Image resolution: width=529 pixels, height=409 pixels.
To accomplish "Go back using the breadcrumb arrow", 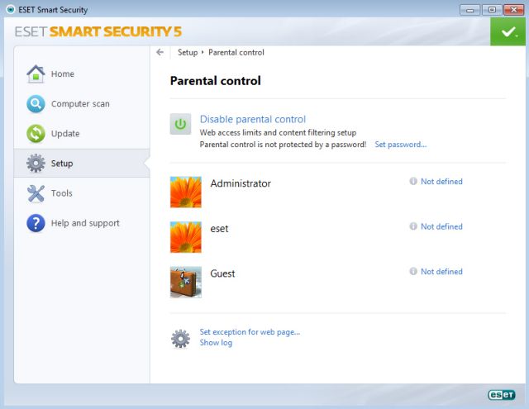I will point(160,52).
